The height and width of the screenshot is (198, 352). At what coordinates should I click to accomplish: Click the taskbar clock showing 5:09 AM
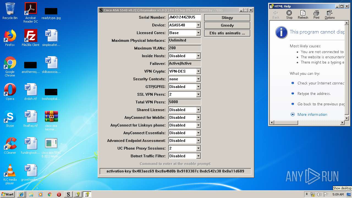click(338, 194)
